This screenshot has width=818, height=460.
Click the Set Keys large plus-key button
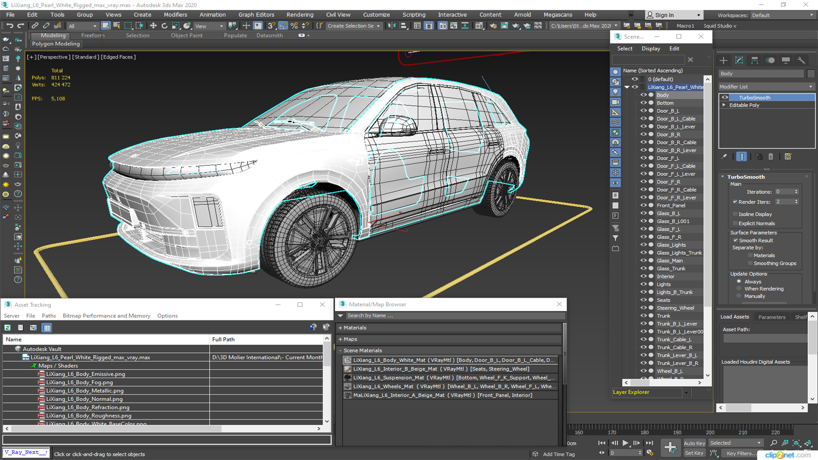point(670,447)
